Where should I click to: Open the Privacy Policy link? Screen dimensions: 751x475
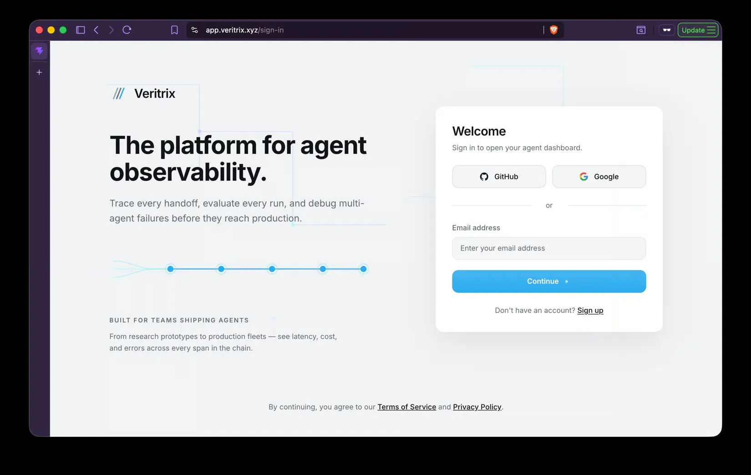click(477, 407)
